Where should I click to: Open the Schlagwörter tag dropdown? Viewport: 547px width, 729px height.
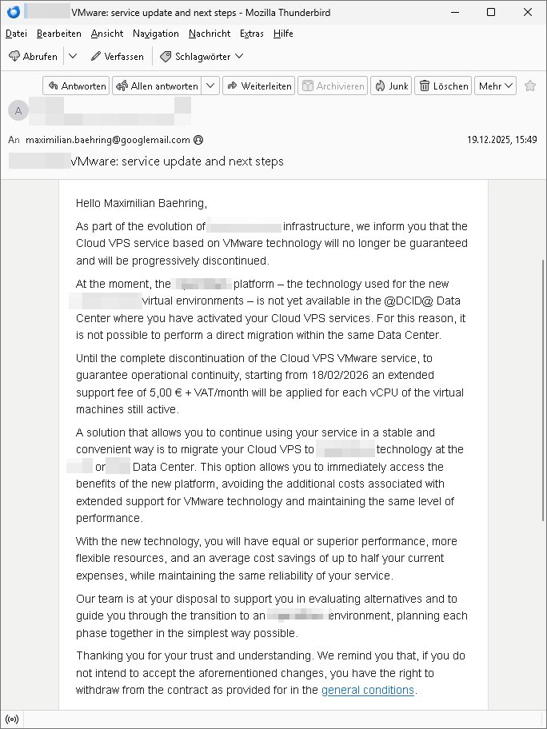click(202, 57)
